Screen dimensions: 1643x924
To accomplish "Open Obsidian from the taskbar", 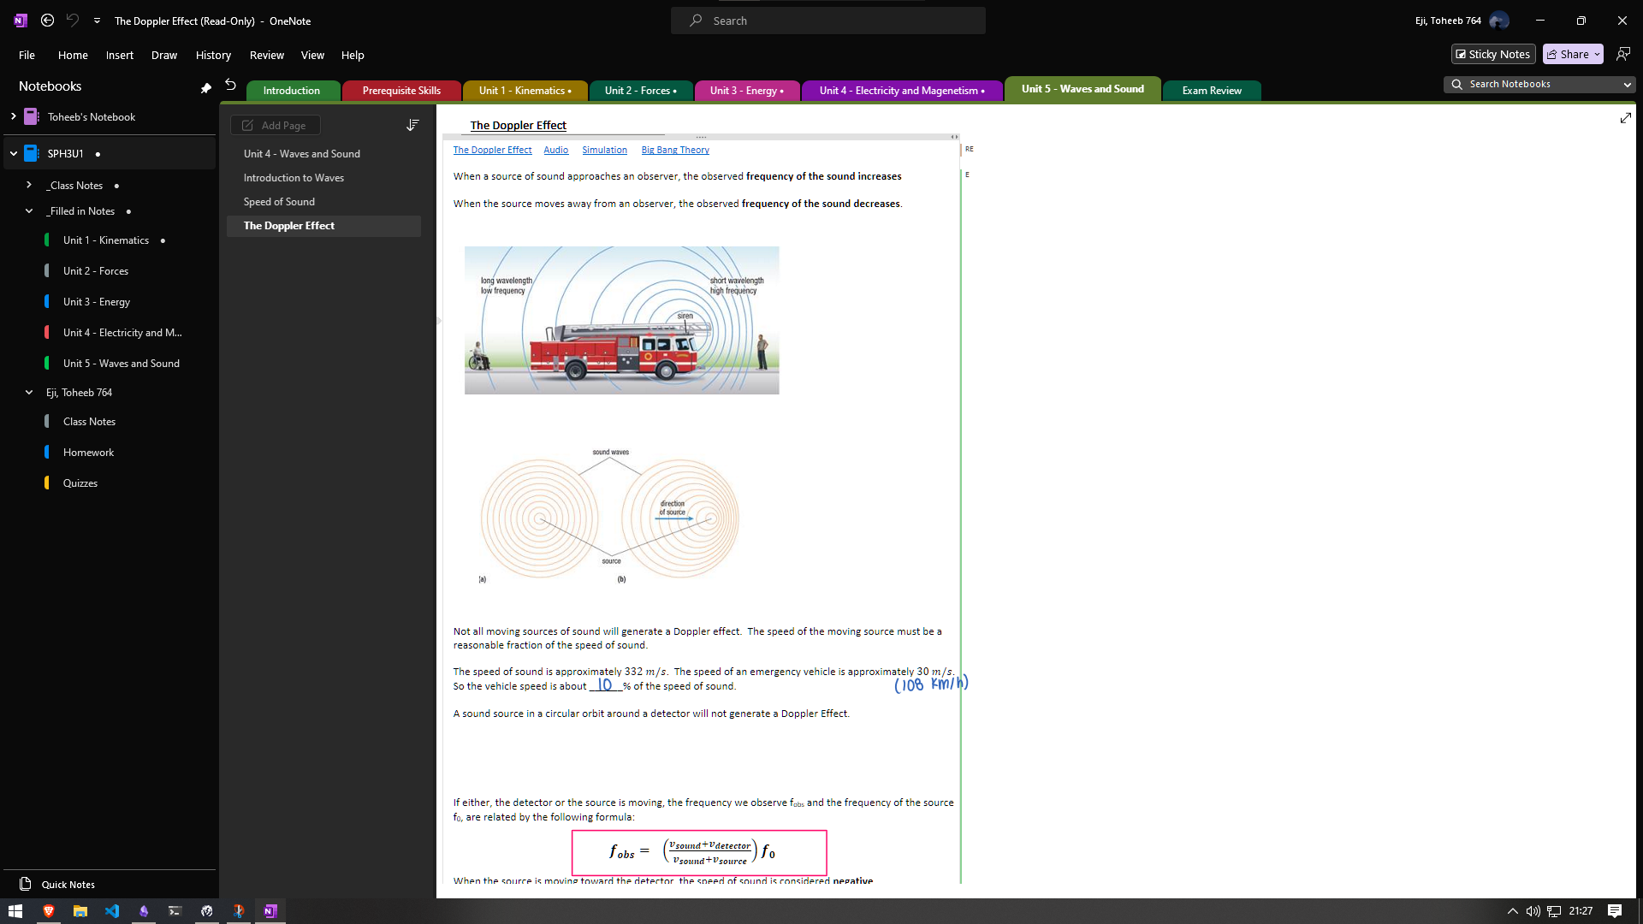I will pos(144,911).
